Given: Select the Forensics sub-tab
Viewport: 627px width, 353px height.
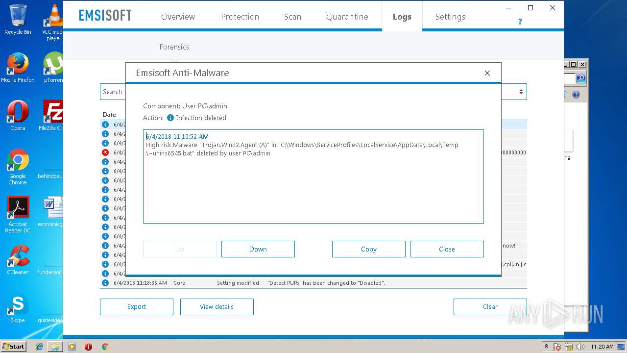Looking at the screenshot, I should pyautogui.click(x=174, y=47).
